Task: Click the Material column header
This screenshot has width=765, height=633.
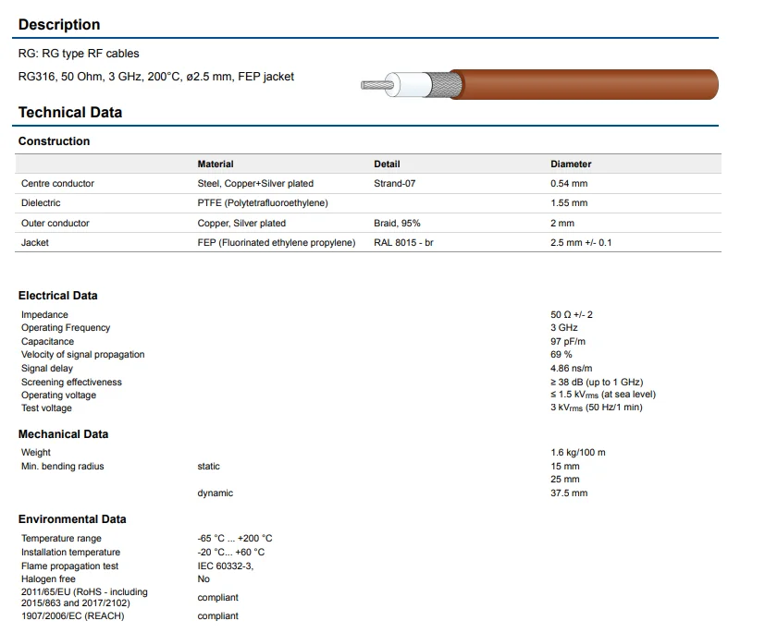Action: point(216,164)
